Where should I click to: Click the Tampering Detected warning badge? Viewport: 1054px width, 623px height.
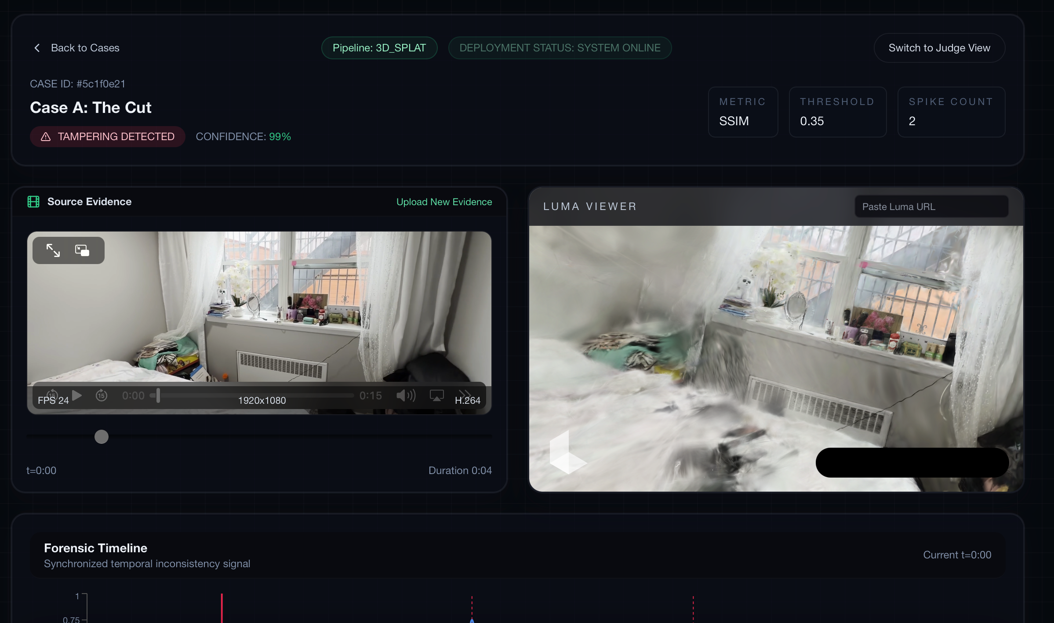point(108,137)
